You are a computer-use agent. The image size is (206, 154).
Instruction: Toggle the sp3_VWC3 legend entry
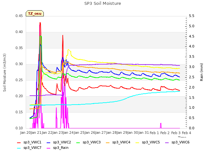(x=89, y=142)
